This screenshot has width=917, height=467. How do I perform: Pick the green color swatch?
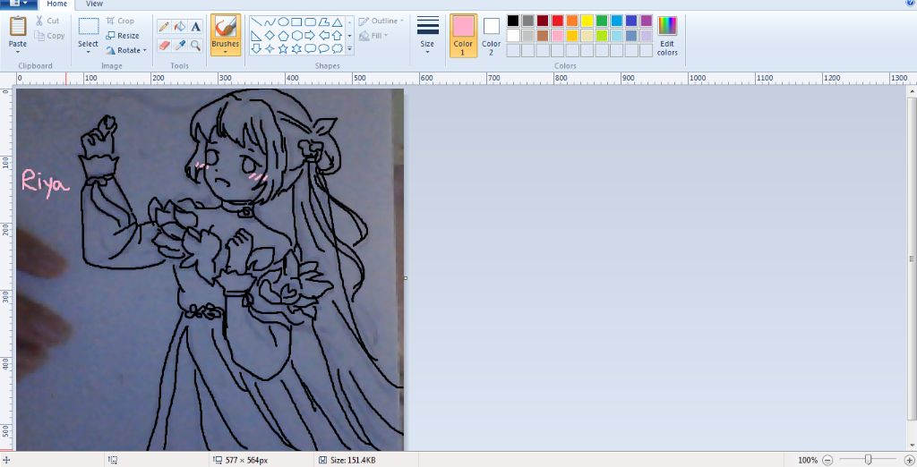[602, 21]
